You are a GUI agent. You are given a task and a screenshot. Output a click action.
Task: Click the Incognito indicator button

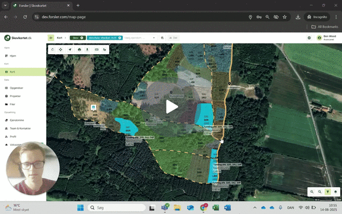point(317,17)
